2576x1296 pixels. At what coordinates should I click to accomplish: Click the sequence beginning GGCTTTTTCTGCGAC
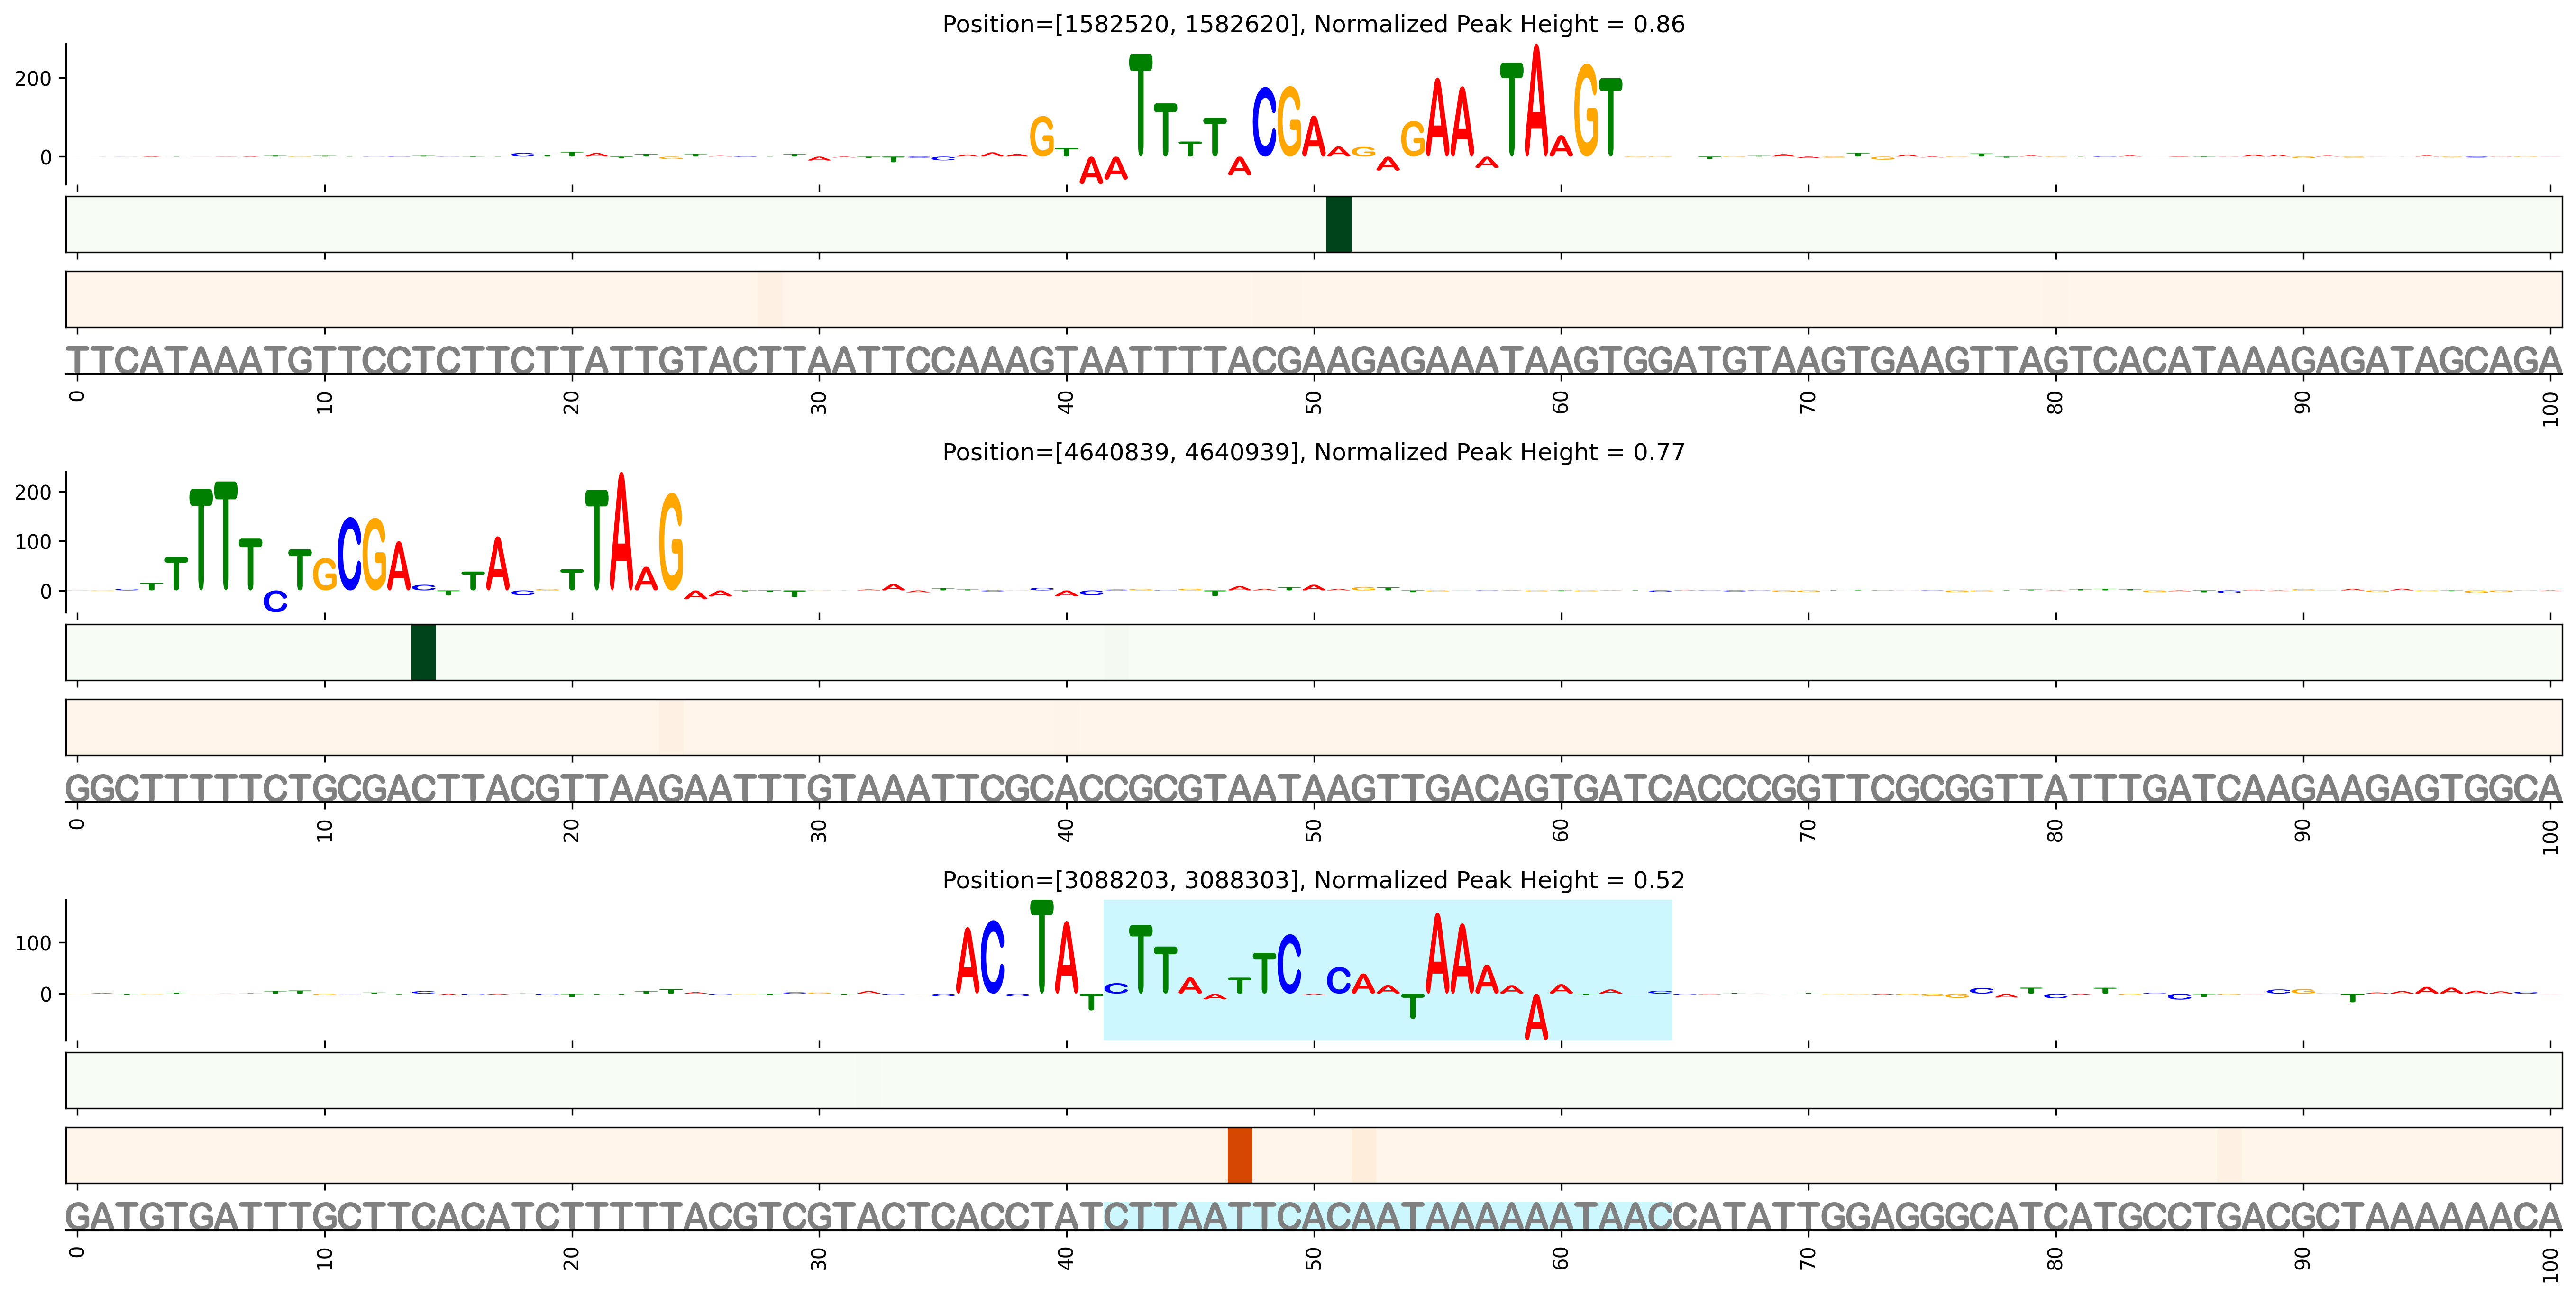tap(1313, 788)
